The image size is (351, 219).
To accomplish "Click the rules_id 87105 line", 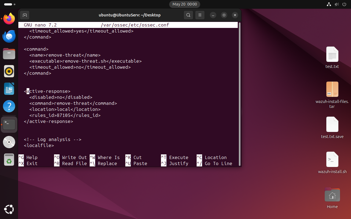I will click(65, 115).
